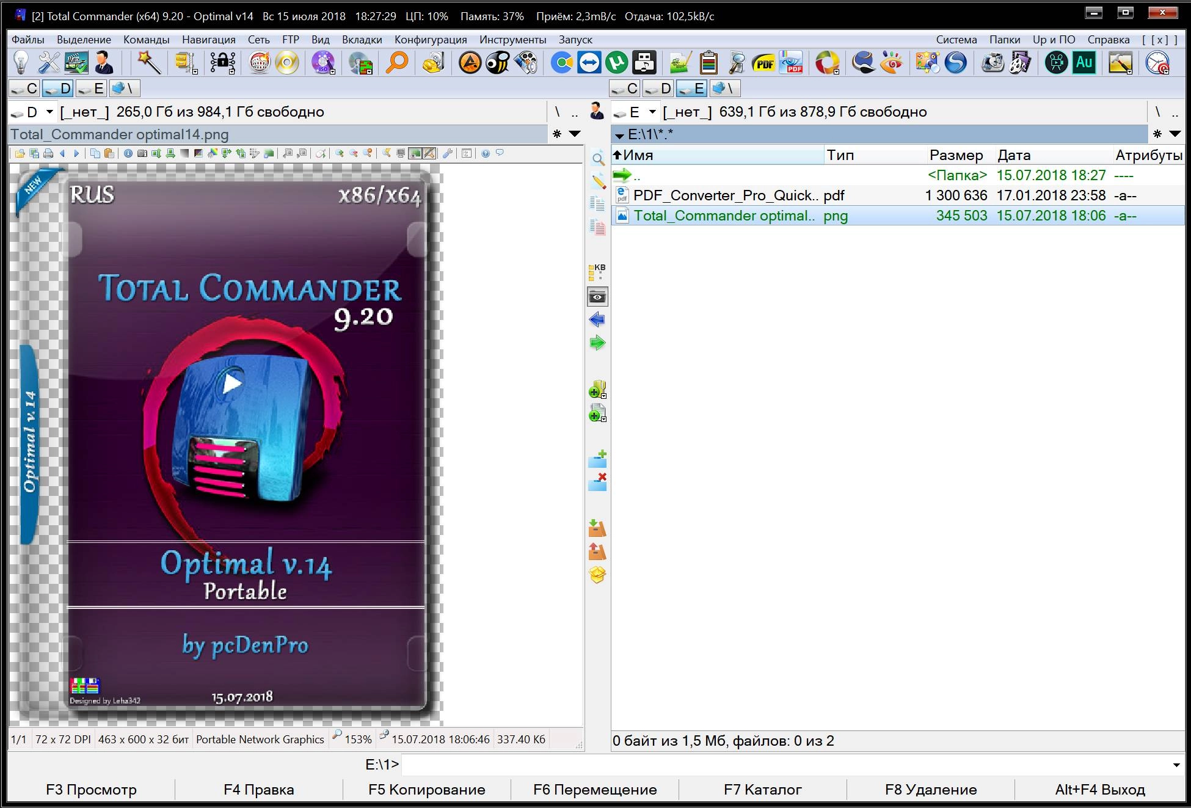Open the Выделение menu
The height and width of the screenshot is (808, 1191).
pos(84,40)
